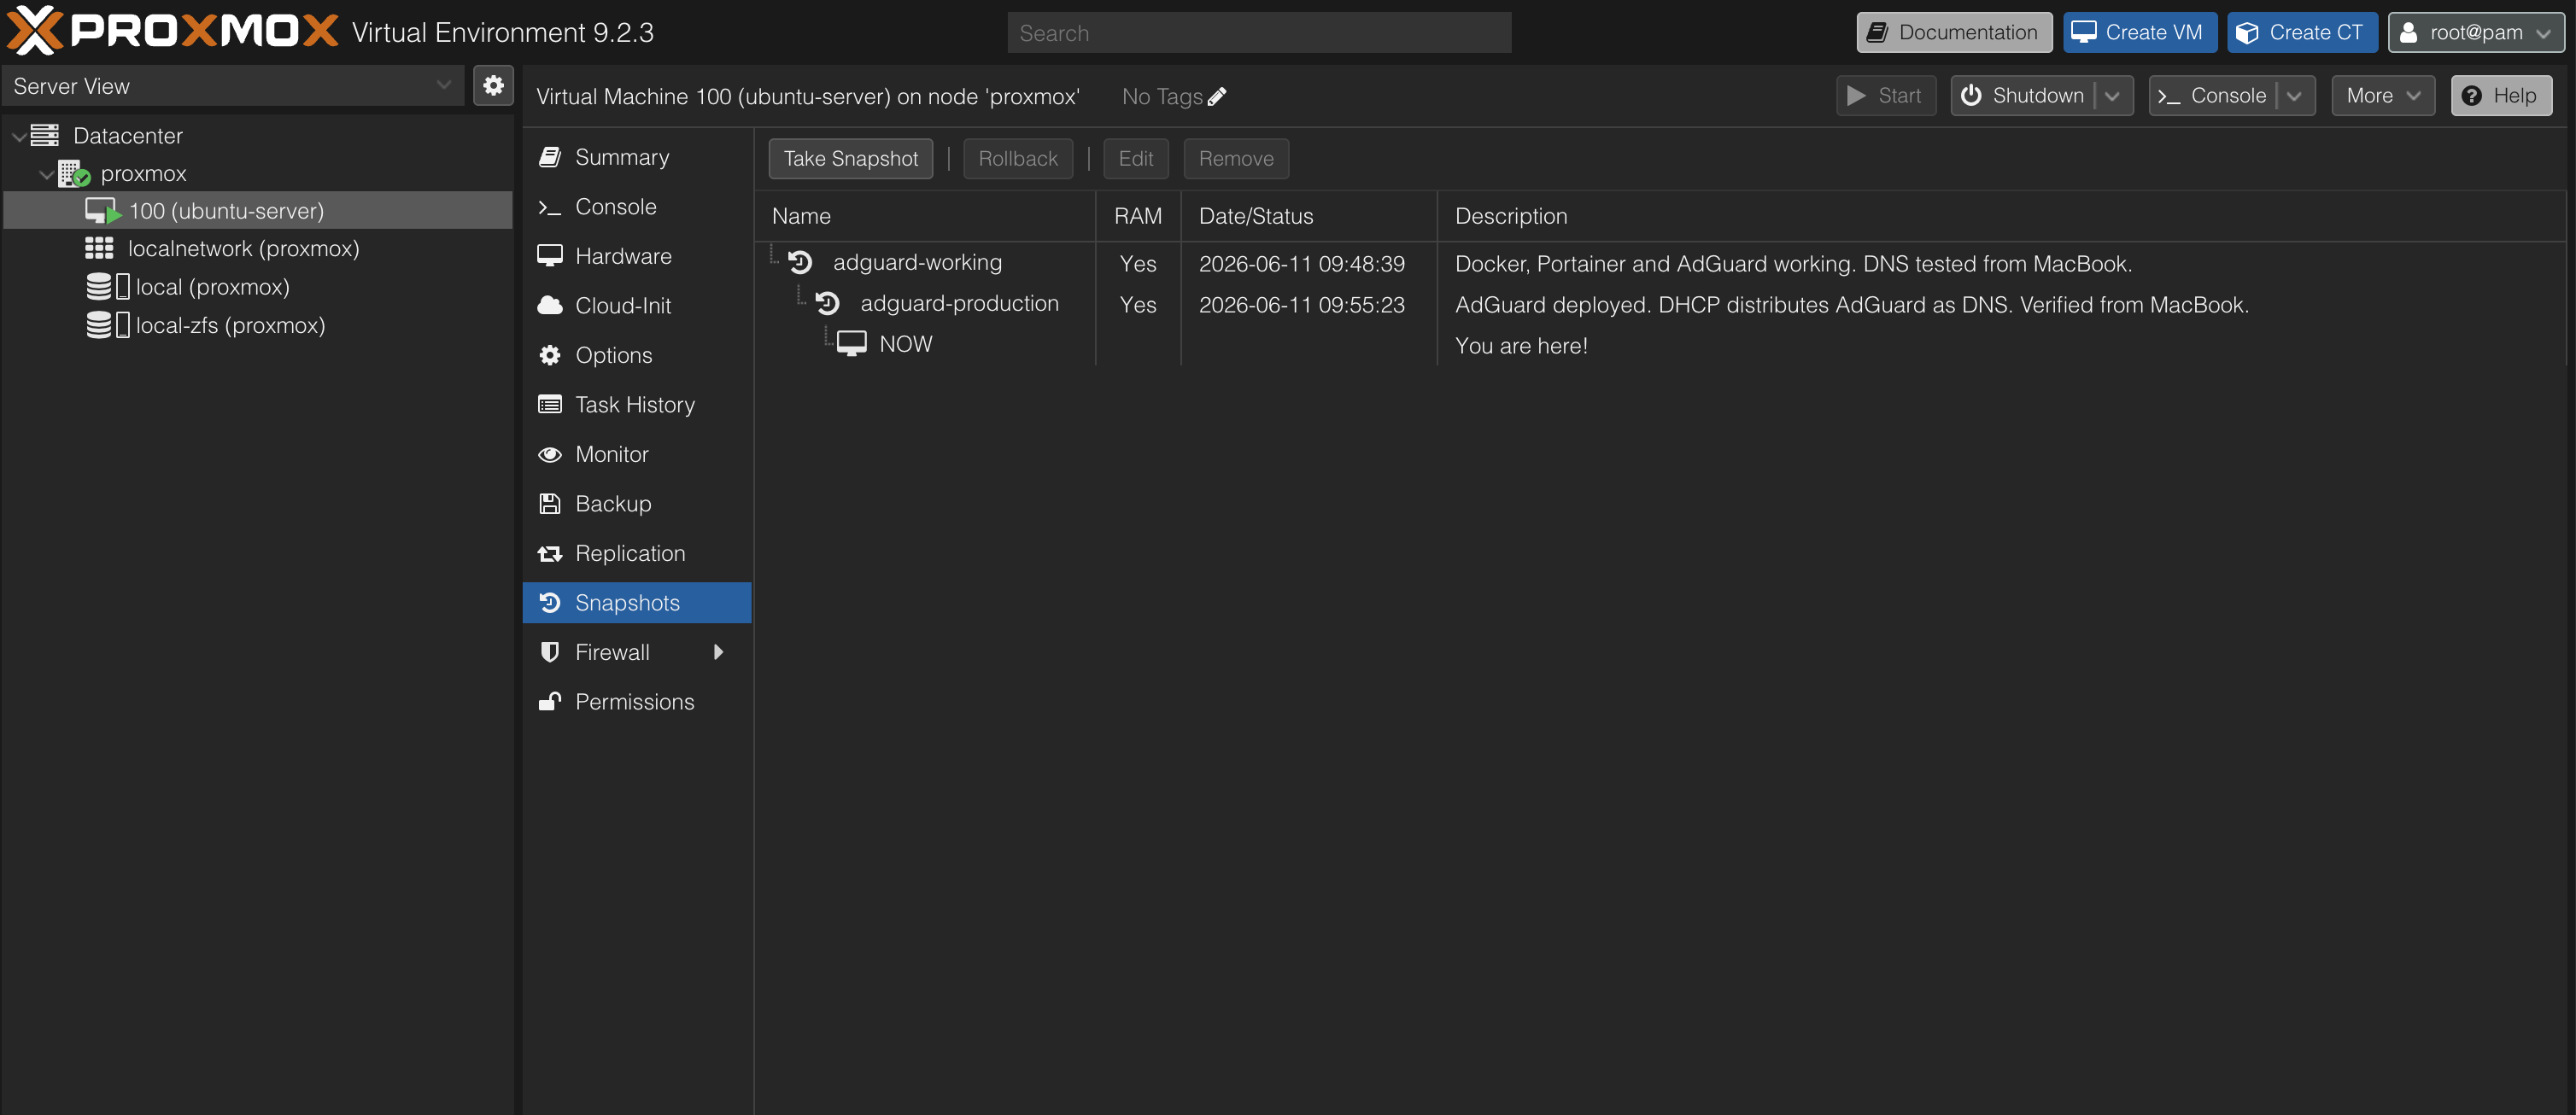
Task: Click the adguard-working snapshot history icon
Action: [800, 263]
